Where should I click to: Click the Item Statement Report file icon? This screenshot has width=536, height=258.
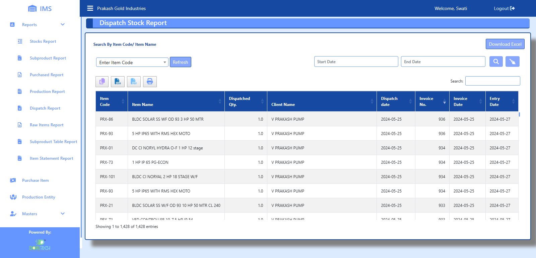[x=20, y=158]
